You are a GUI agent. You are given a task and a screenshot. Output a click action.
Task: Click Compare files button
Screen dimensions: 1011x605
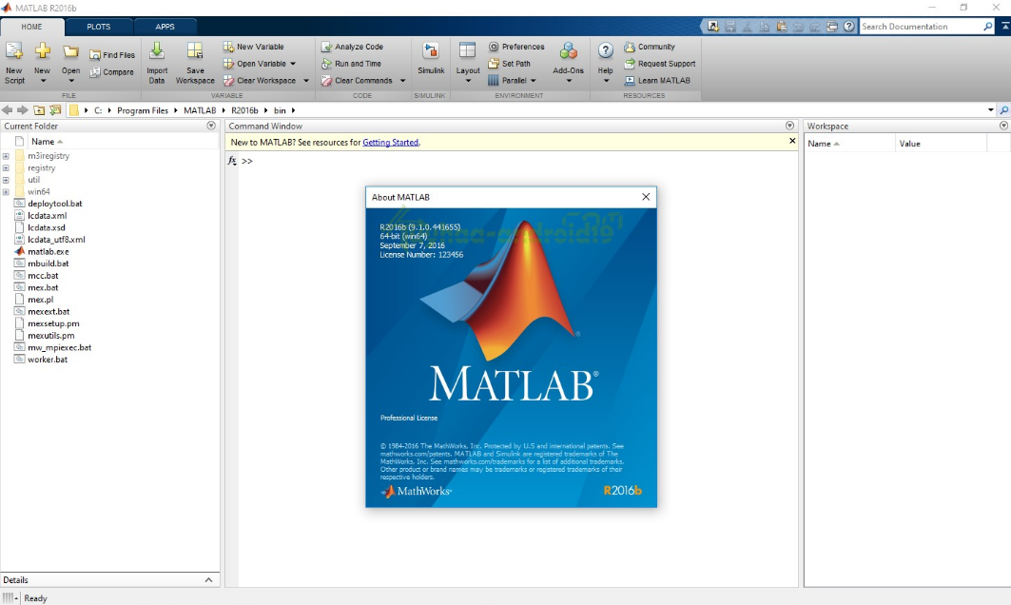pyautogui.click(x=111, y=72)
